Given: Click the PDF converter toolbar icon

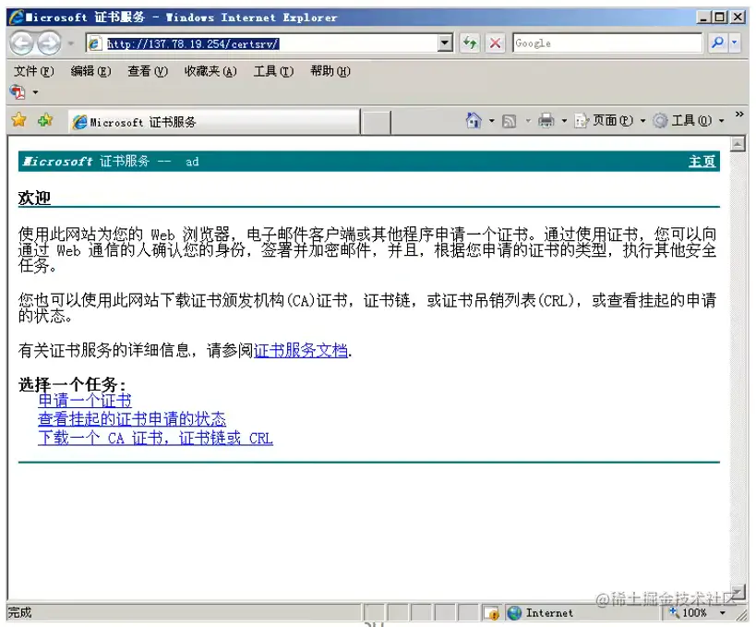Looking at the screenshot, I should (18, 91).
